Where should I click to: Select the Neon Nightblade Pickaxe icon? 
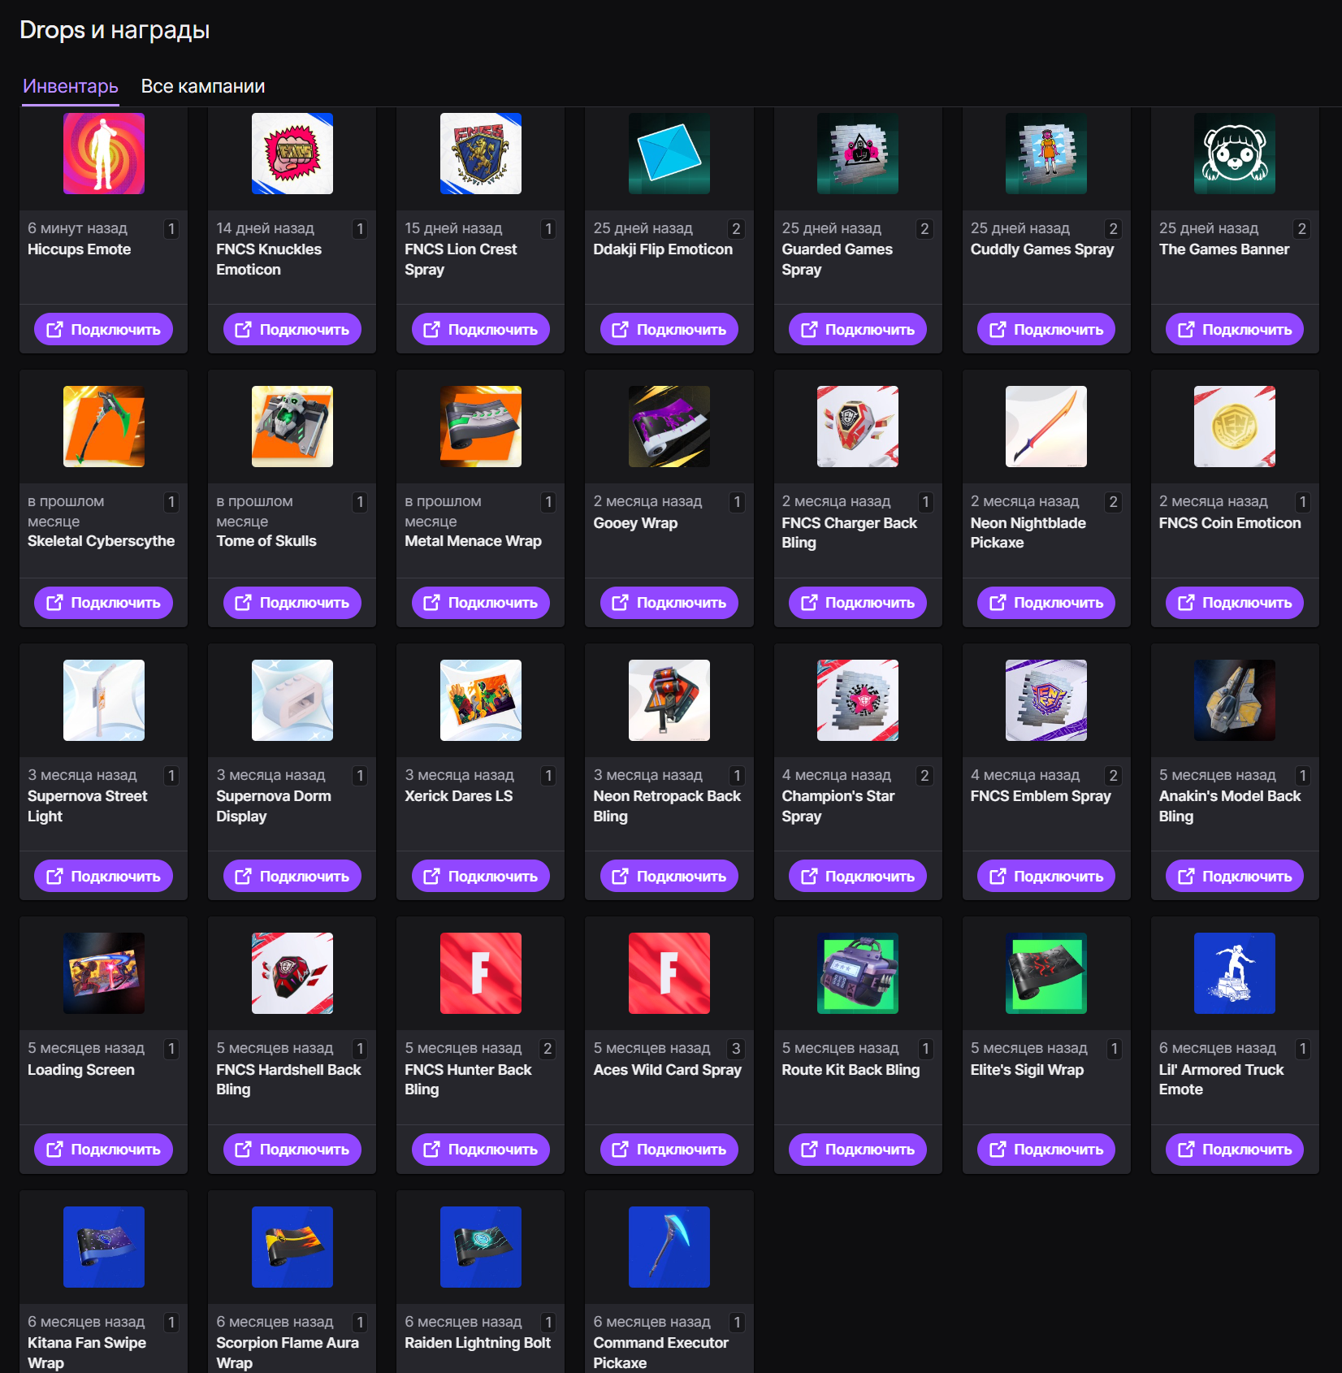(x=1045, y=427)
